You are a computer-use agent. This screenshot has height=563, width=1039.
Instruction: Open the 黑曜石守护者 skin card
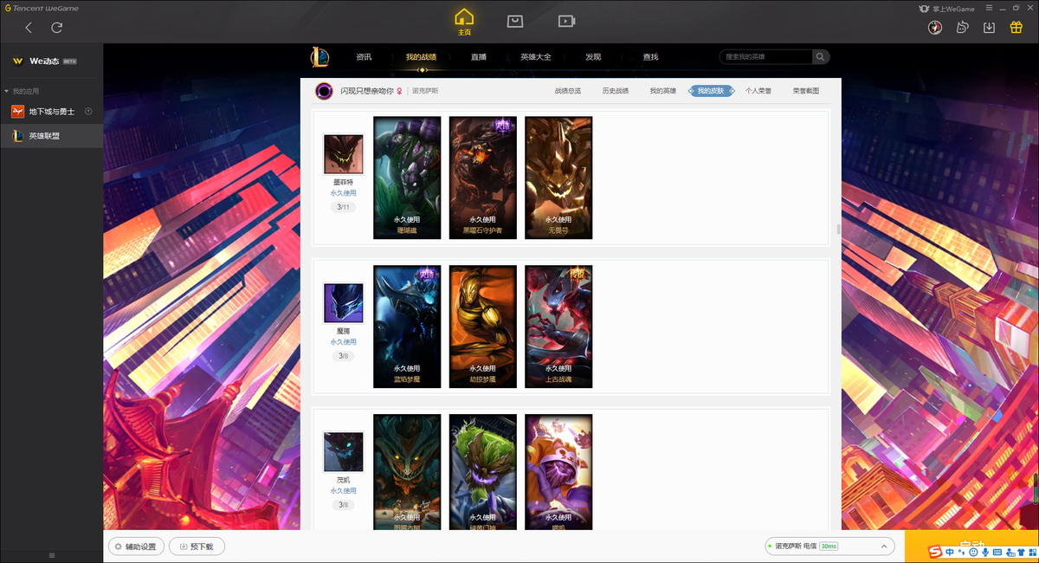[483, 178]
